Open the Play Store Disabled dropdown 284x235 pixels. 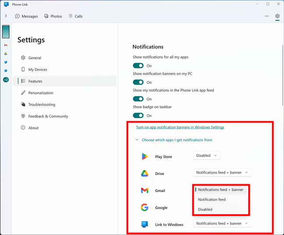point(207,155)
